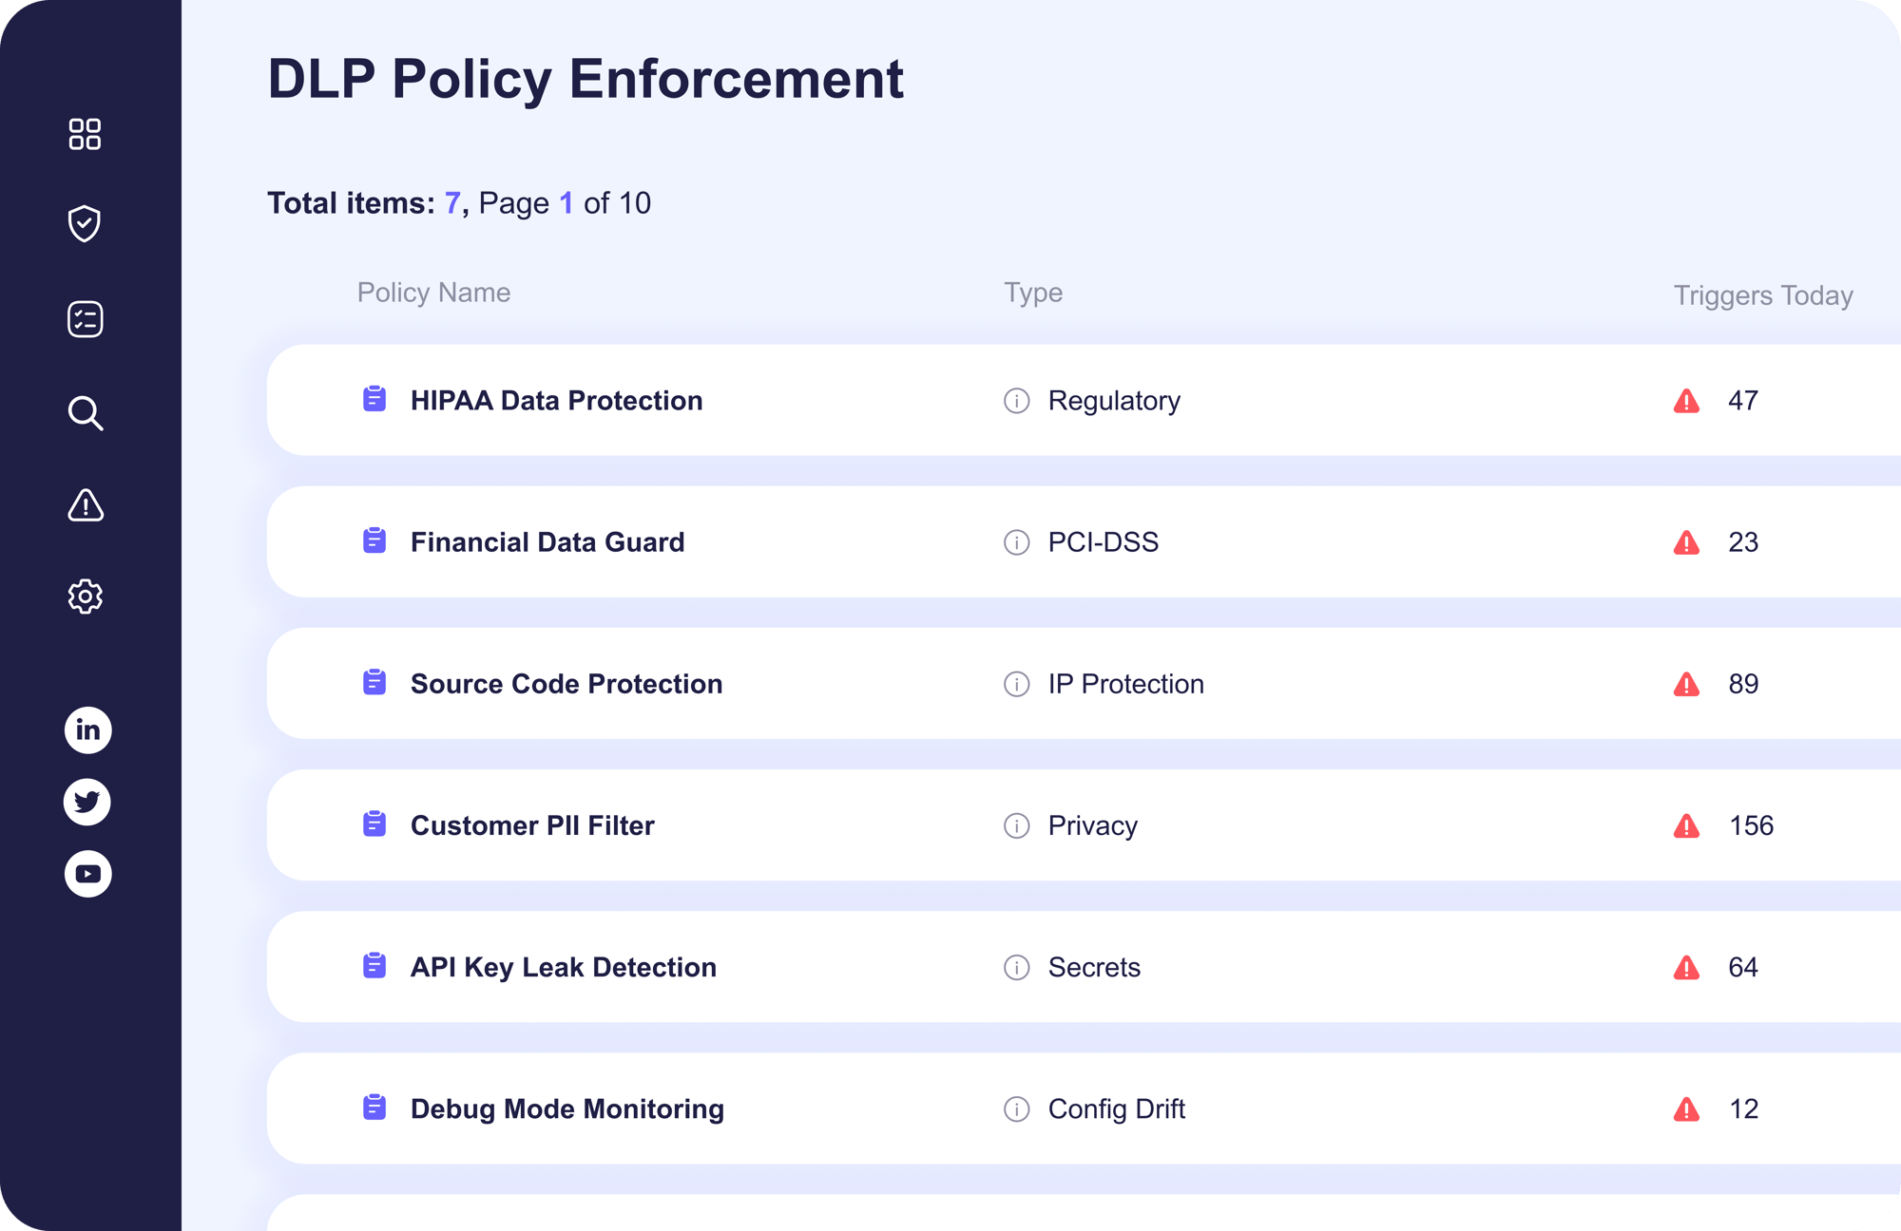Open the alerts triangle sidebar icon
The height and width of the screenshot is (1231, 1901).
(x=85, y=505)
